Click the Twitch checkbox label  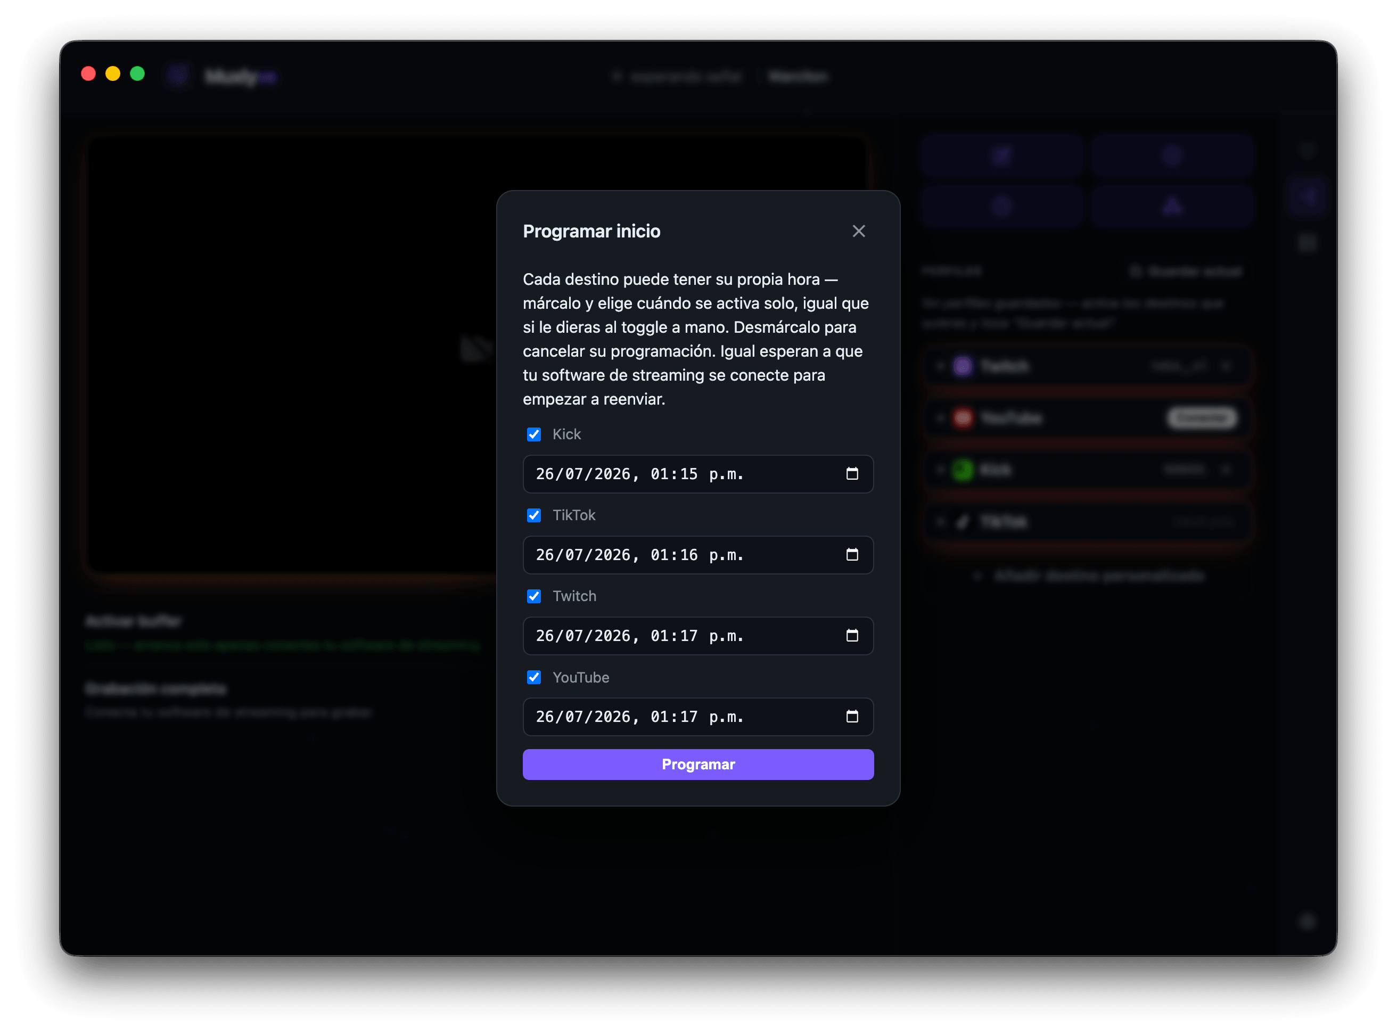click(574, 596)
